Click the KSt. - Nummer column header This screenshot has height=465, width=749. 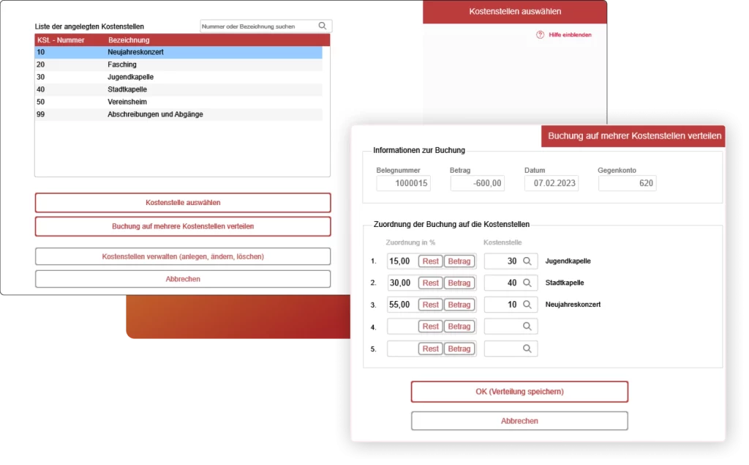(61, 40)
